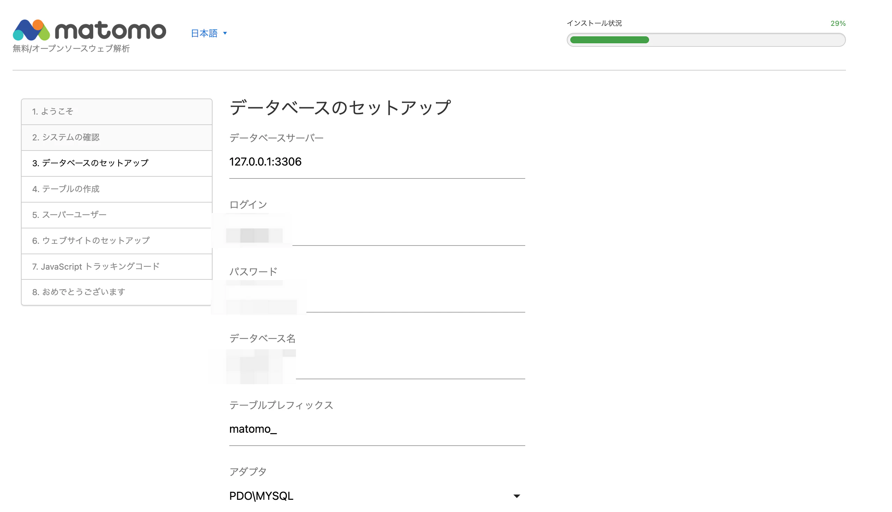Image resolution: width=892 pixels, height=512 pixels.
Task: Select step 3. データベースのセットアップ
Action: point(117,163)
